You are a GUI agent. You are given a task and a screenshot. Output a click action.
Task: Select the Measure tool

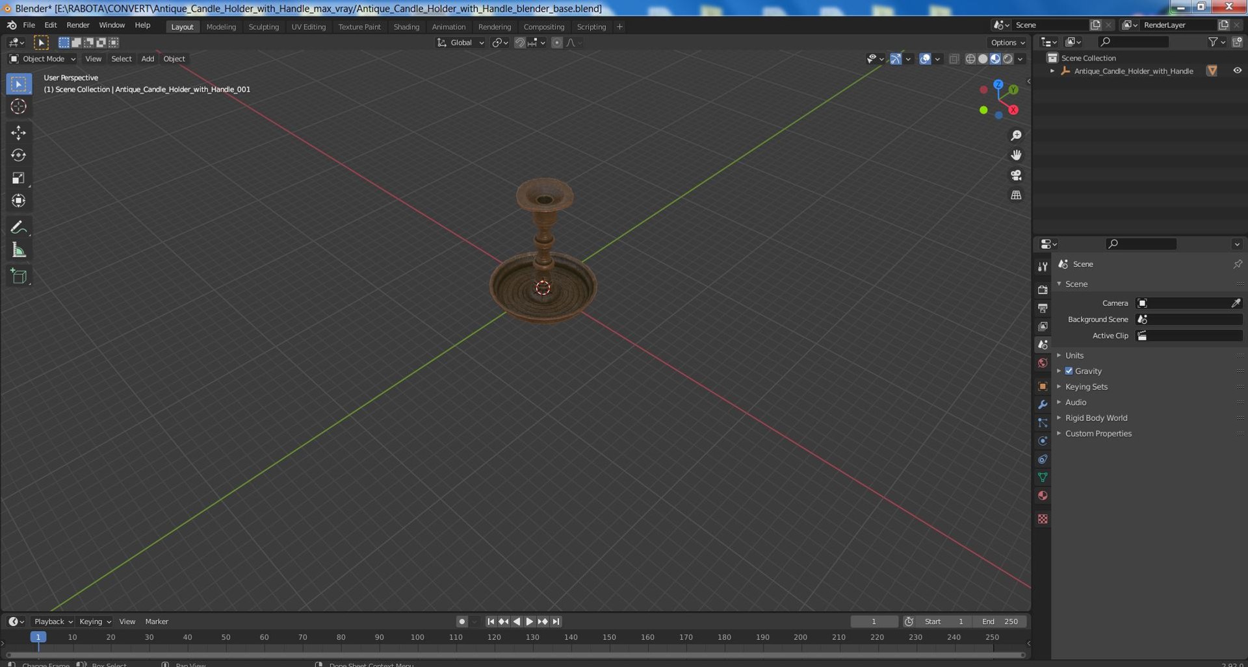tap(18, 250)
